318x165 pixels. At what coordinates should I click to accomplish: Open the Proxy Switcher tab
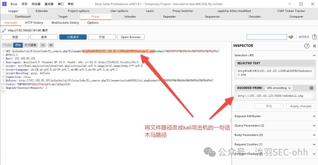click(x=183, y=11)
